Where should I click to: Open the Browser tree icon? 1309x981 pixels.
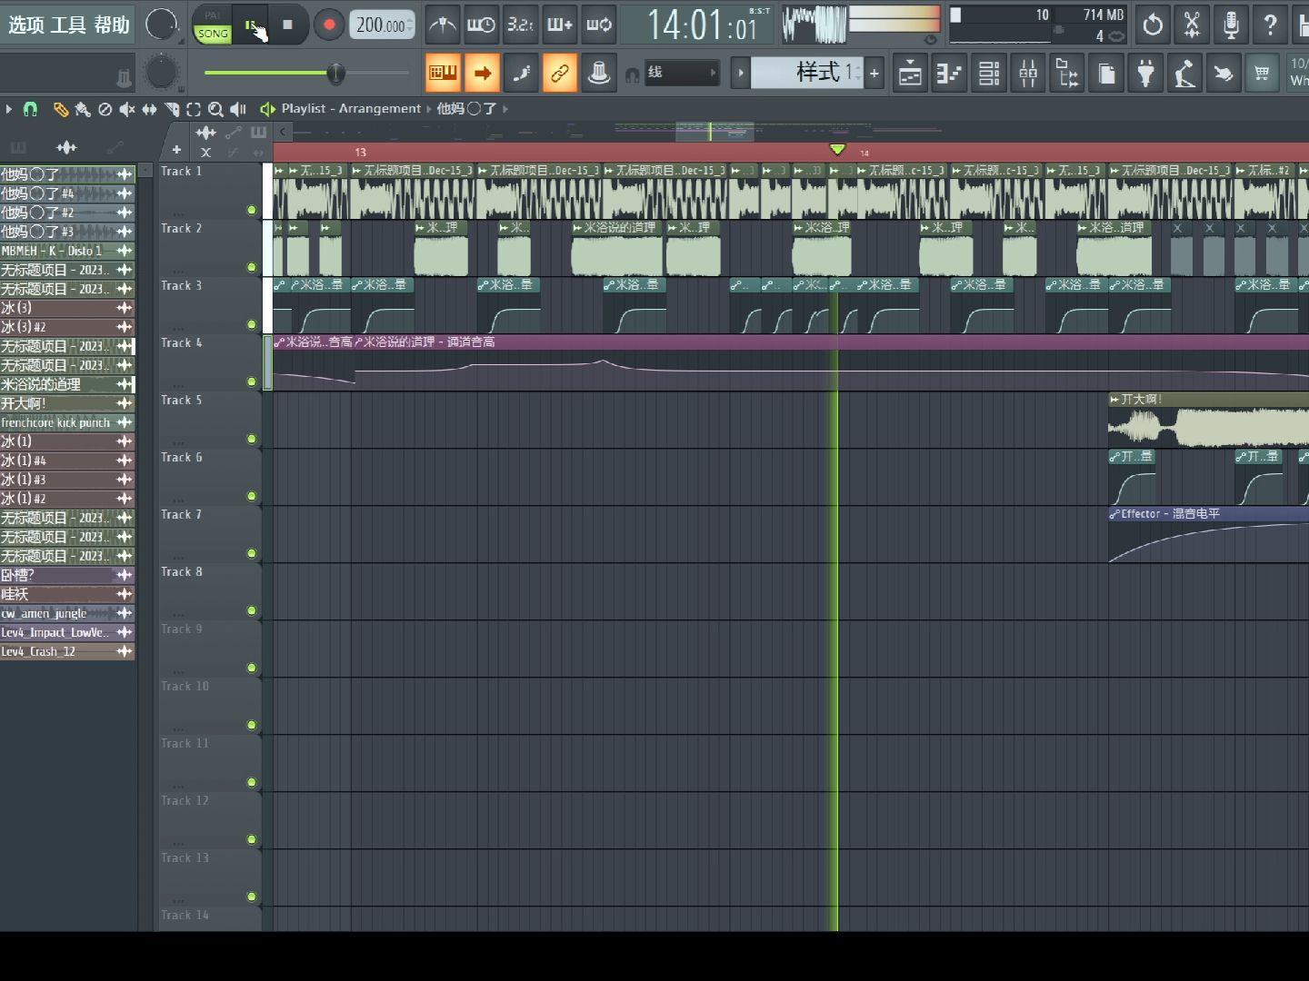click(x=1067, y=73)
